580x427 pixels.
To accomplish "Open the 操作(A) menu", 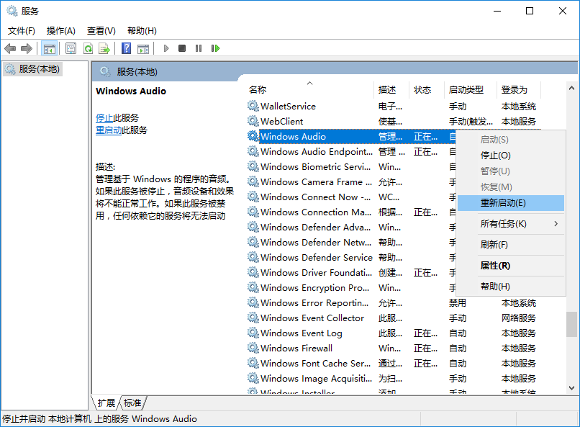I will (x=60, y=31).
